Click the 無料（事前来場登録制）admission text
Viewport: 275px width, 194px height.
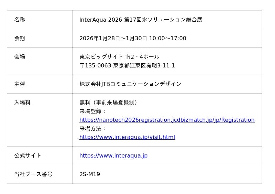click(108, 103)
